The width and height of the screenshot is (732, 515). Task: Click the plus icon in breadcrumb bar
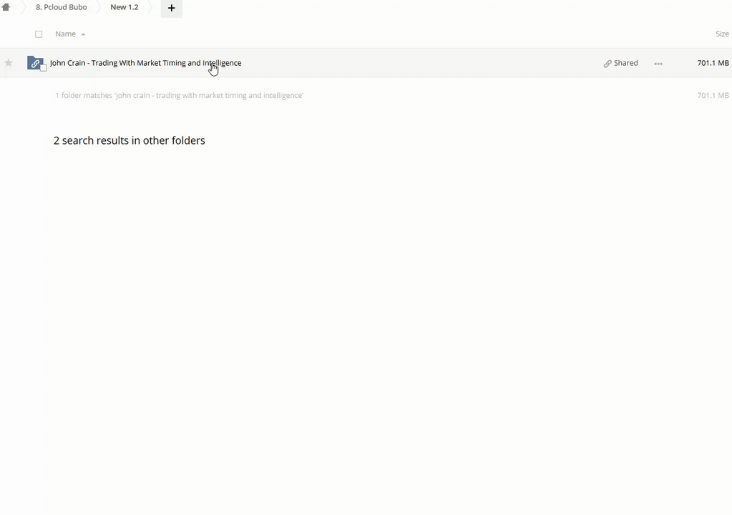(x=171, y=8)
